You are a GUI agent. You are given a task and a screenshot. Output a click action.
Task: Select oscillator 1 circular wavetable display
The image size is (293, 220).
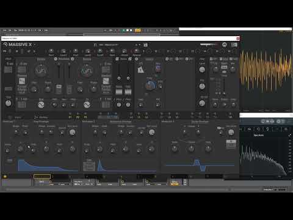42,70
